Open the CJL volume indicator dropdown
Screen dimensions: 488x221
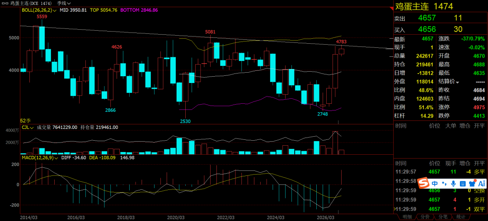[x=28, y=127]
